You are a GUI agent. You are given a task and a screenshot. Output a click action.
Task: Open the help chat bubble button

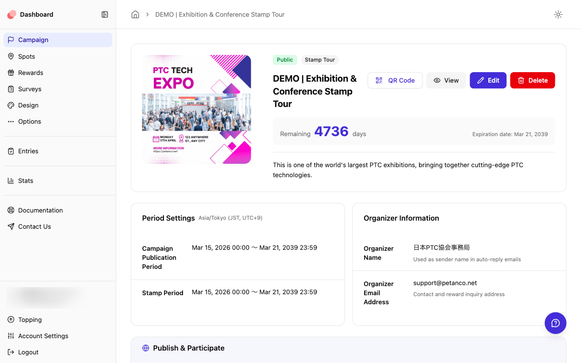[555, 323]
